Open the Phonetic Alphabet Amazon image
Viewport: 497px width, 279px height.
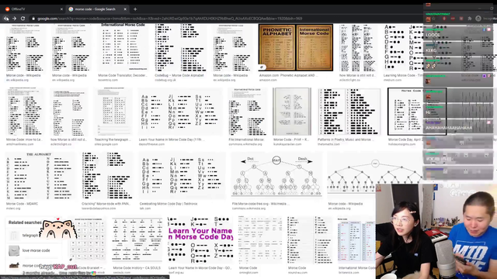coord(296,47)
